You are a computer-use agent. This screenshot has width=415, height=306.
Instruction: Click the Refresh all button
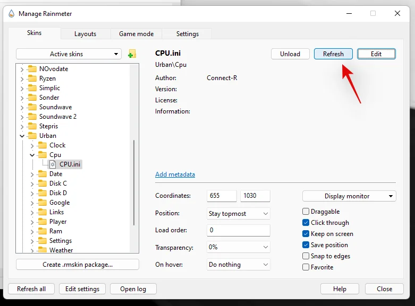tap(31, 289)
